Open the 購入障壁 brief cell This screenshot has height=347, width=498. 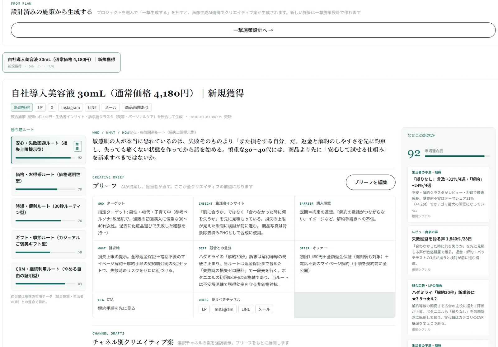[345, 218]
